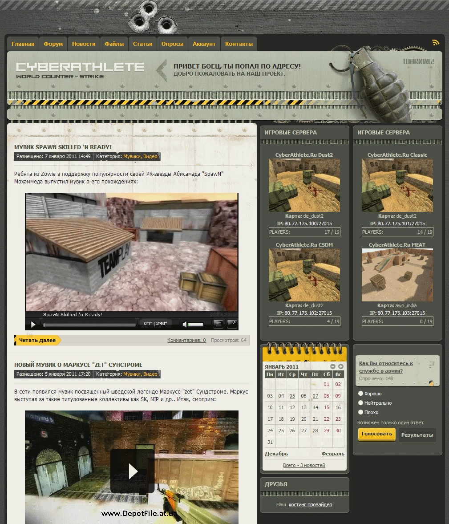449x524 pixels.
Task: Submit vote with Голосовать button
Action: click(377, 434)
